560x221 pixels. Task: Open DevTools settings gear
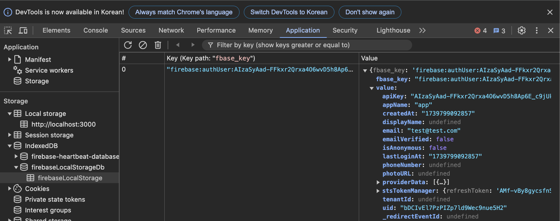pyautogui.click(x=522, y=30)
